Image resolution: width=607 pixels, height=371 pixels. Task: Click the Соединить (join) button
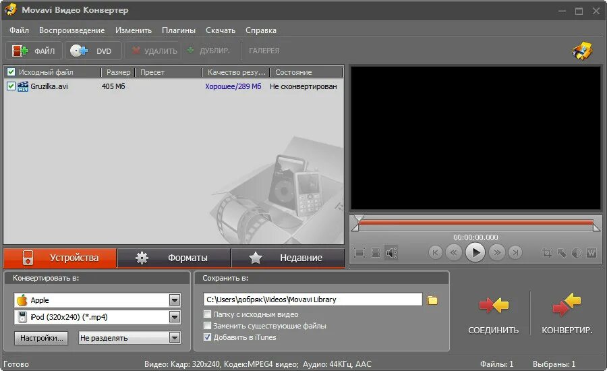click(x=493, y=314)
